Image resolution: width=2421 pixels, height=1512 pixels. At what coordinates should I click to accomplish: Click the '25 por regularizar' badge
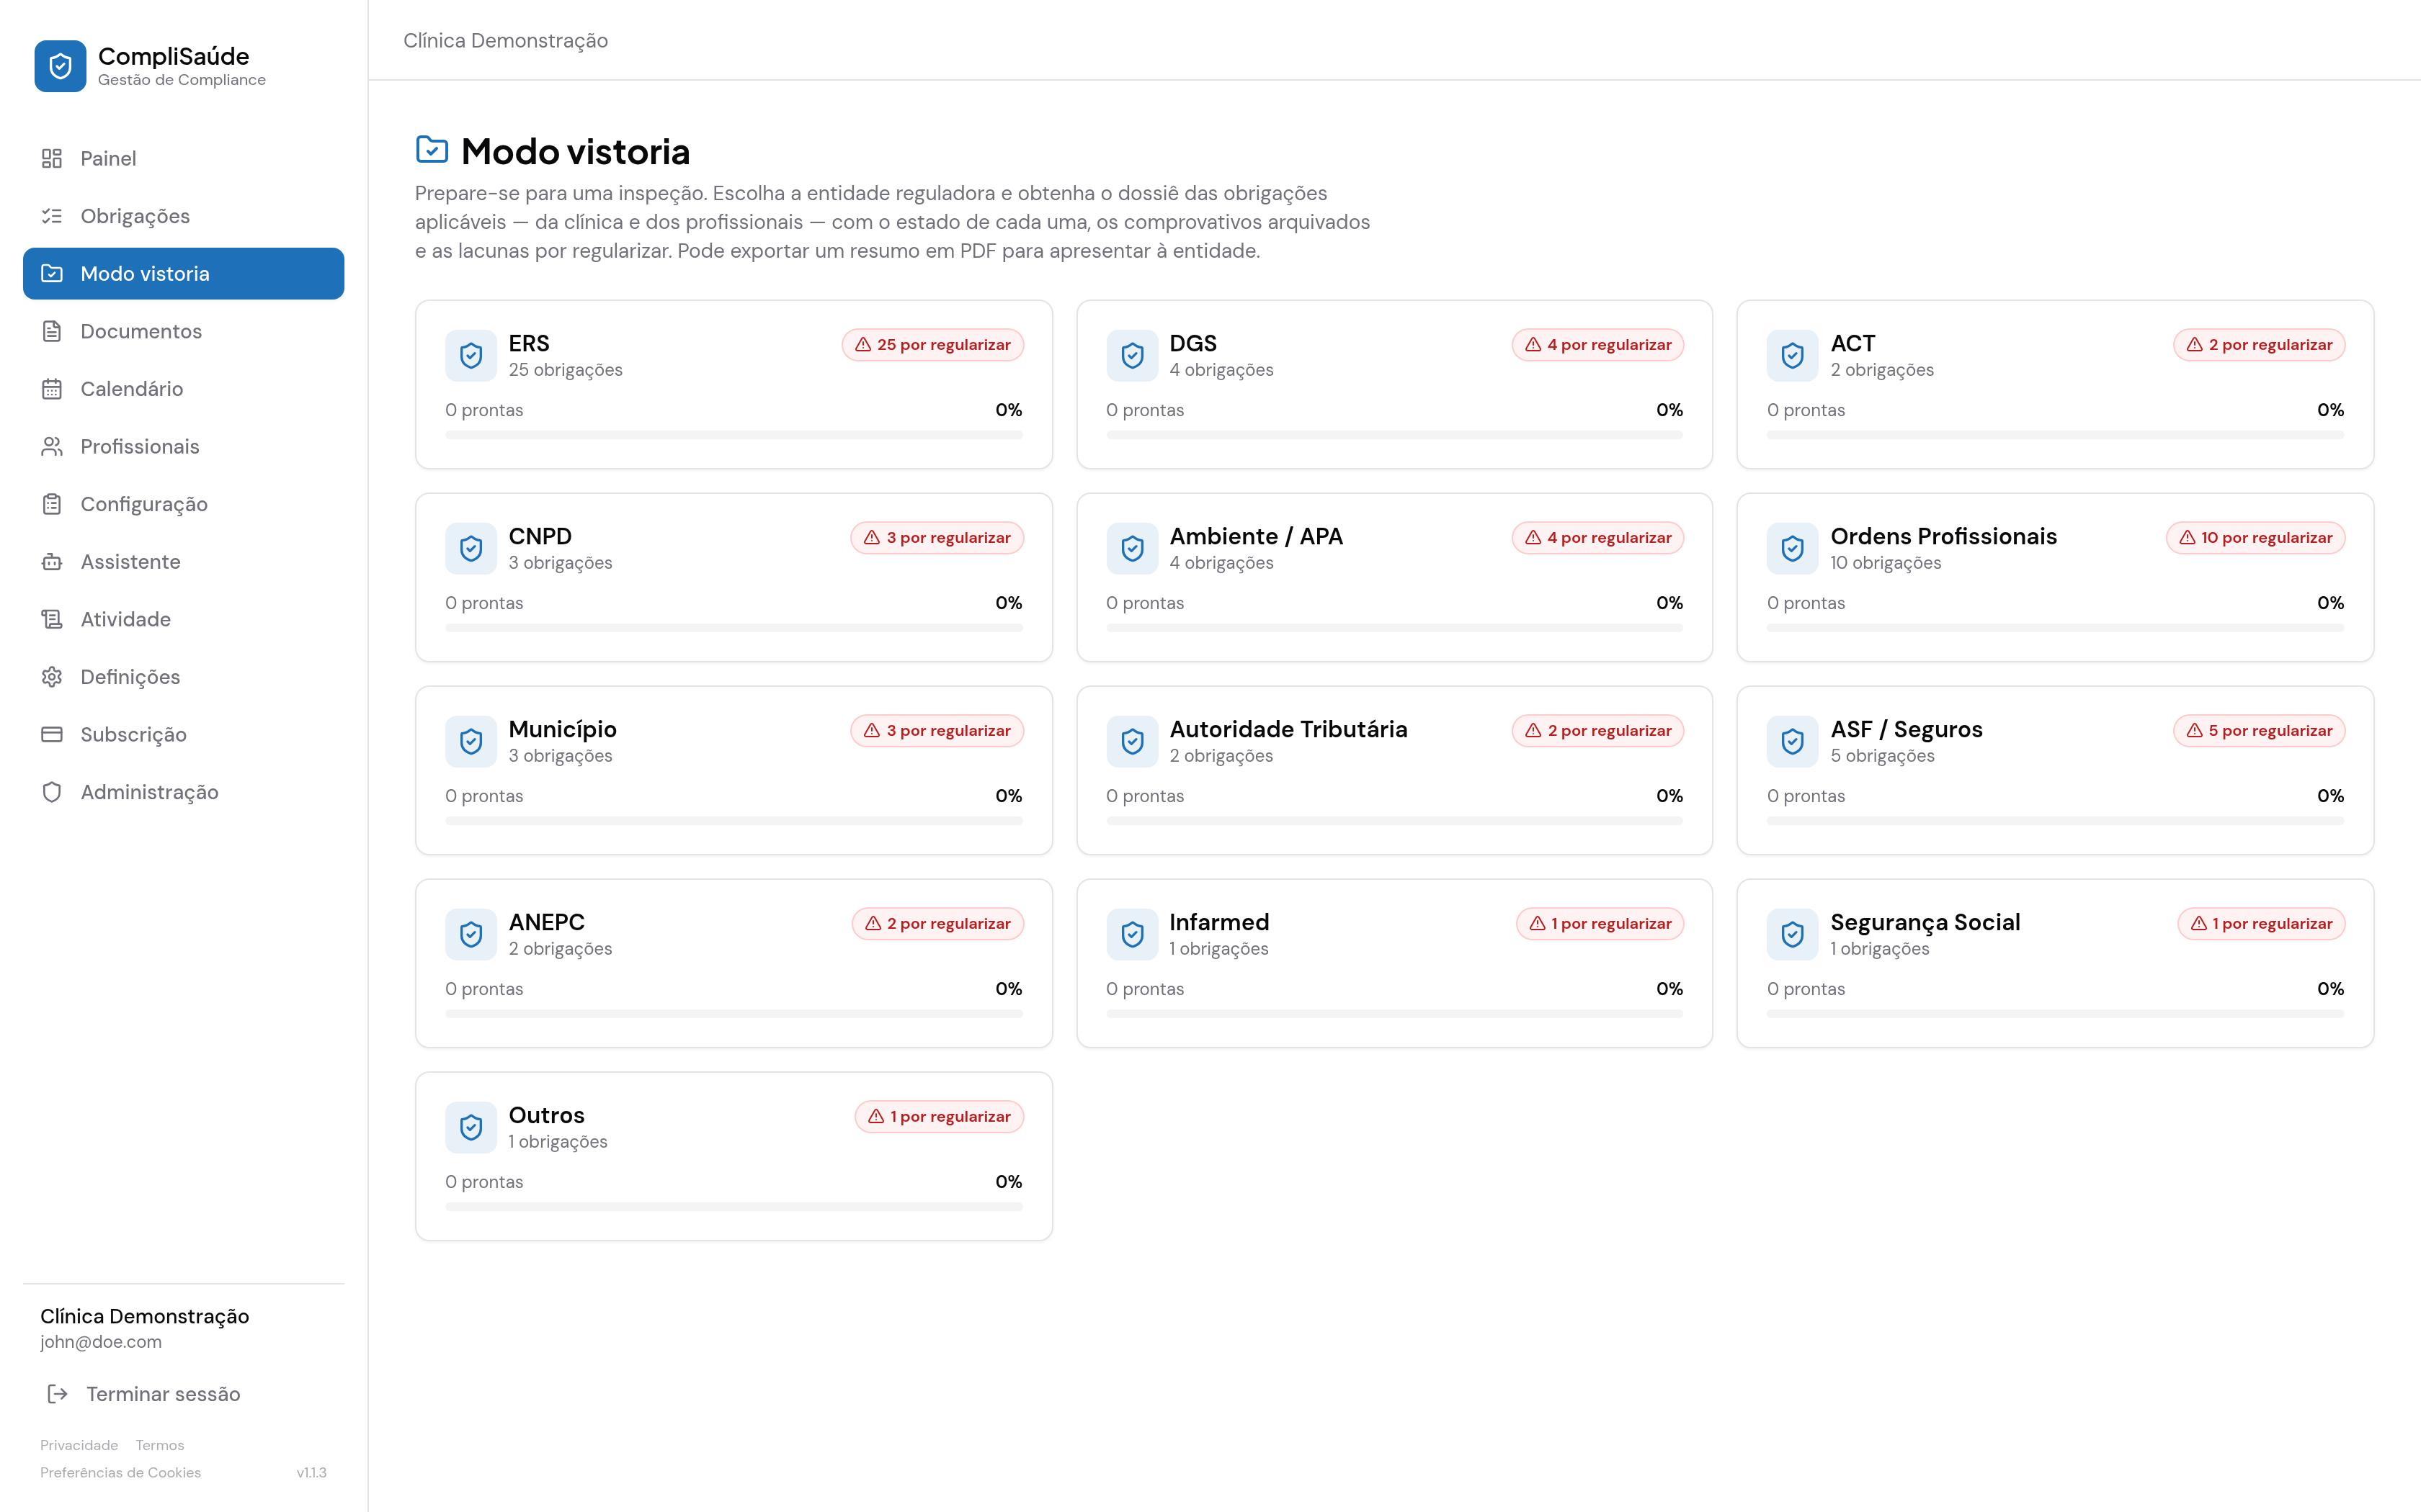point(932,345)
